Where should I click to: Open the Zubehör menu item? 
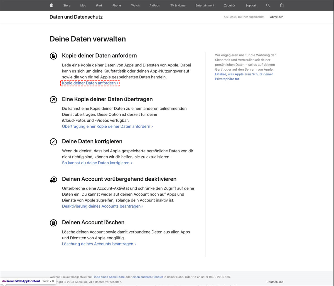(230, 6)
